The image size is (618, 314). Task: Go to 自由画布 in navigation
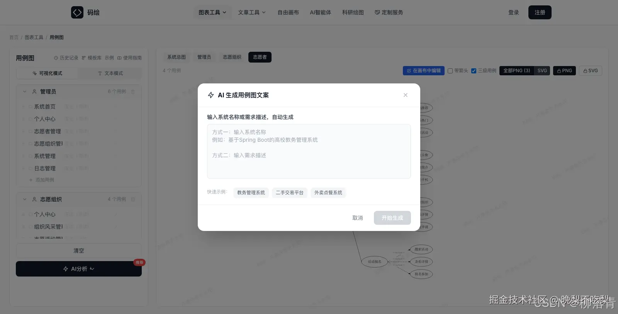288,12
